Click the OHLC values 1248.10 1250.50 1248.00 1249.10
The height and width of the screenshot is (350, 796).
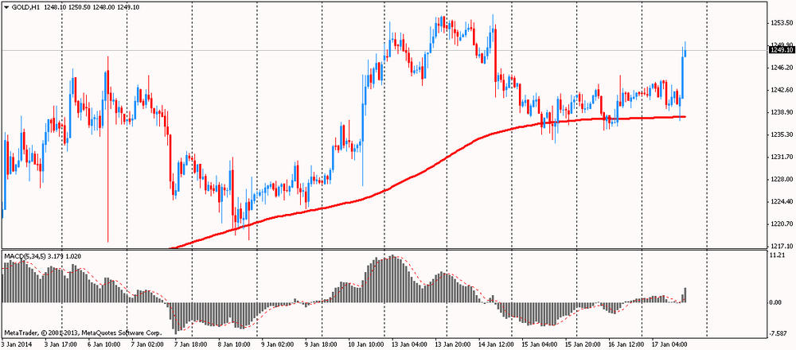tap(91, 7)
